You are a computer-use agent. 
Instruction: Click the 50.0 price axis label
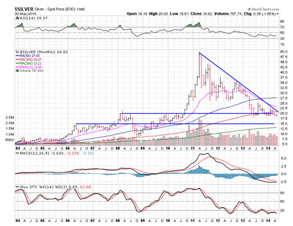(x=281, y=51)
